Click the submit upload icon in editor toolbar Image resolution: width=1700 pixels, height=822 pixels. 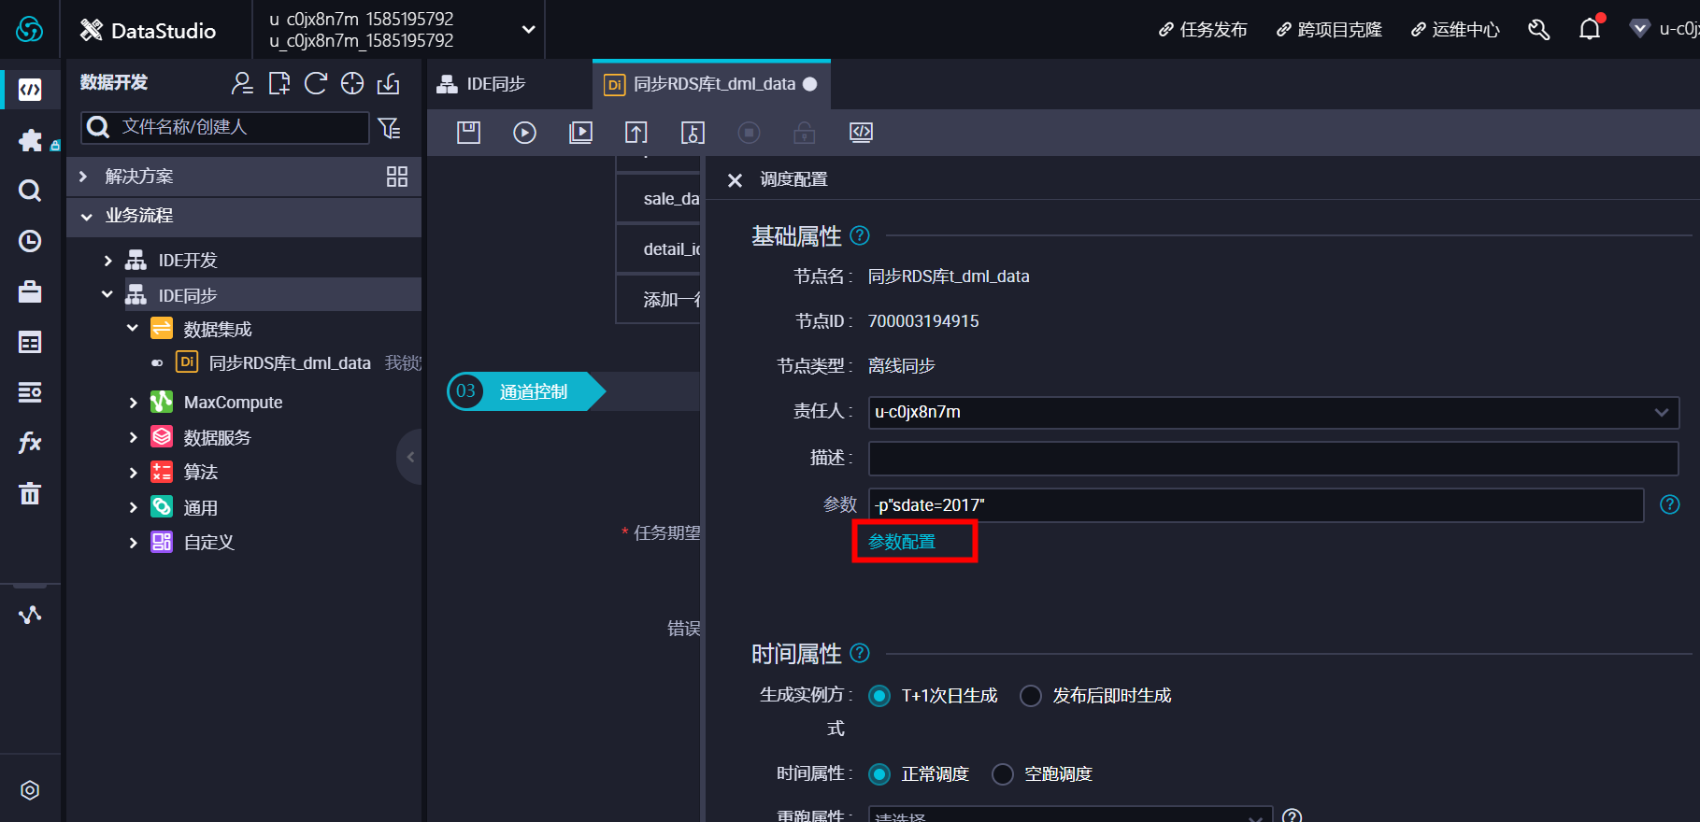click(x=636, y=133)
